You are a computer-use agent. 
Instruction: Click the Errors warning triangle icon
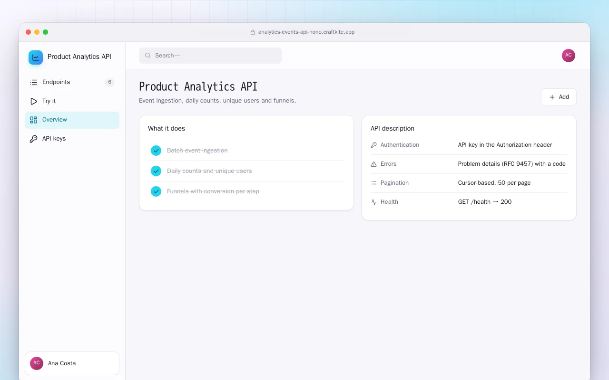point(373,164)
